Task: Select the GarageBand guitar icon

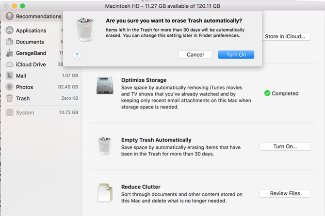Action: click(10, 53)
